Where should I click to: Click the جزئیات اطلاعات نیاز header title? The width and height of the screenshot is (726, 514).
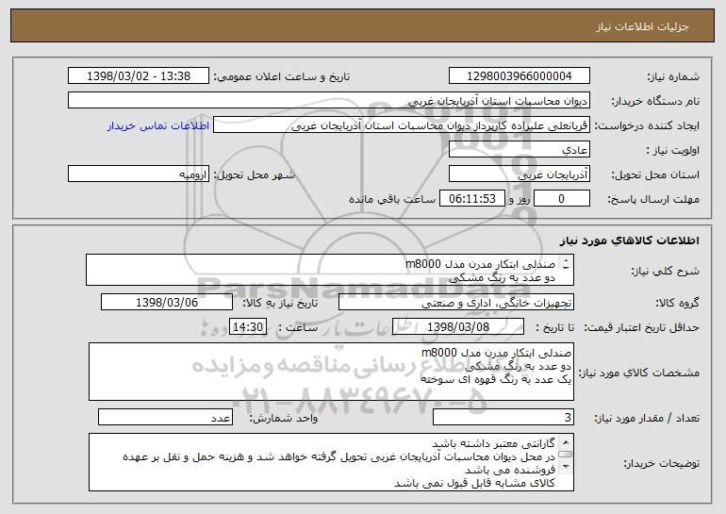642,26
